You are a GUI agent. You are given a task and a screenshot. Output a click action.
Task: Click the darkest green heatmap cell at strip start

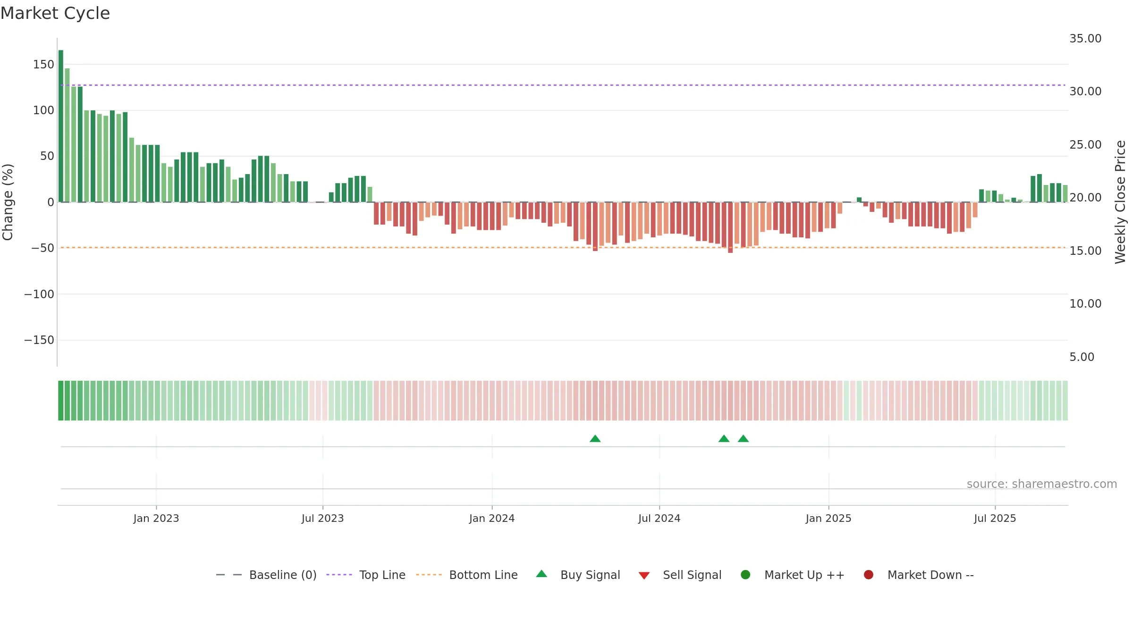[x=61, y=401]
